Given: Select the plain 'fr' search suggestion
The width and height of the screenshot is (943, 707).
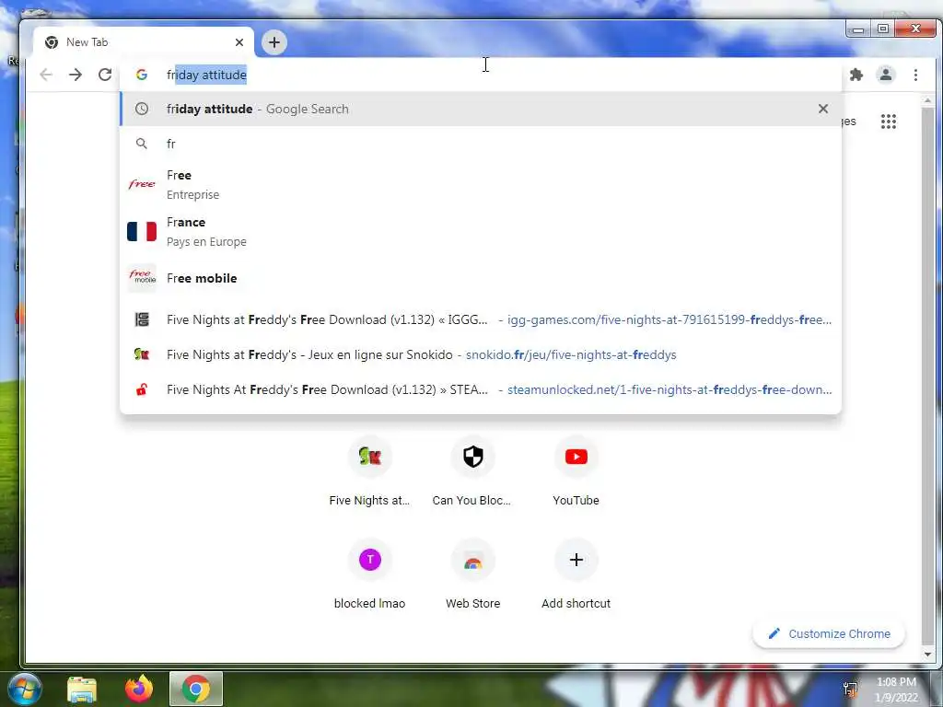Looking at the screenshot, I should pos(481,144).
